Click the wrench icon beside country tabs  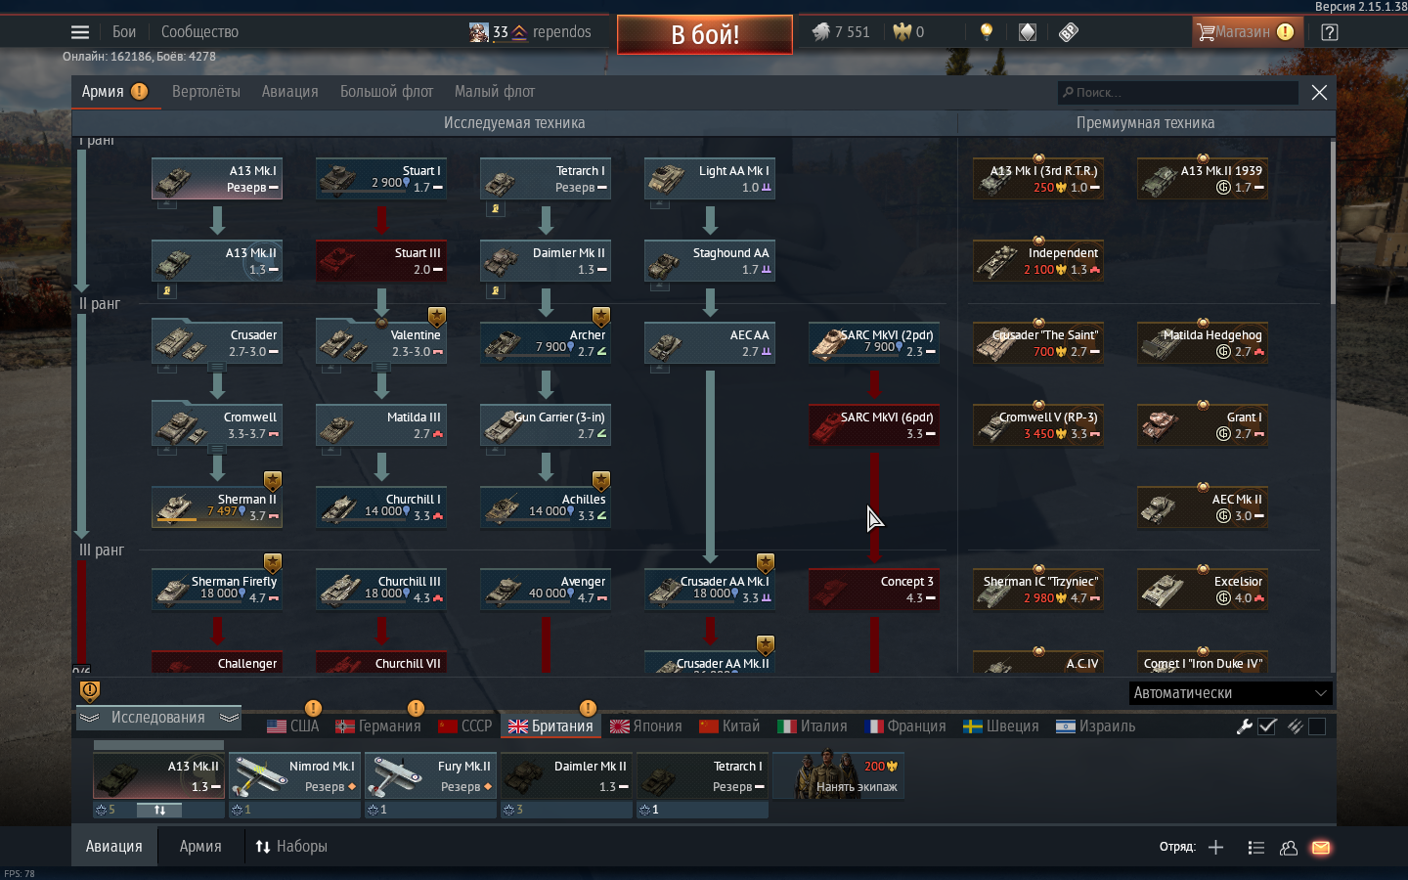pos(1244,726)
